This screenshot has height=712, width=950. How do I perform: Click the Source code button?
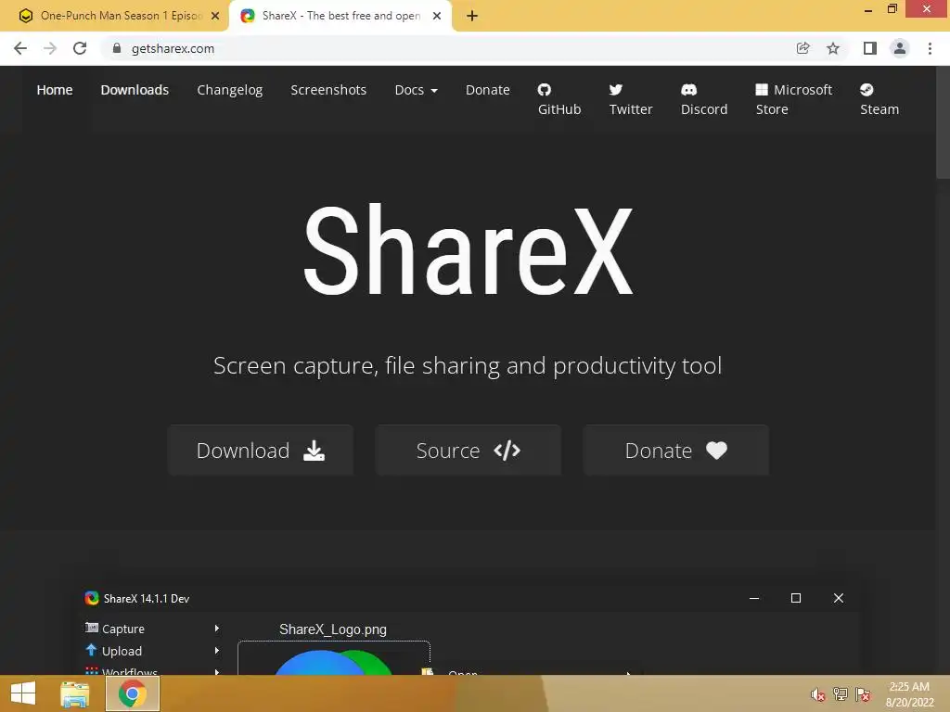click(x=468, y=450)
